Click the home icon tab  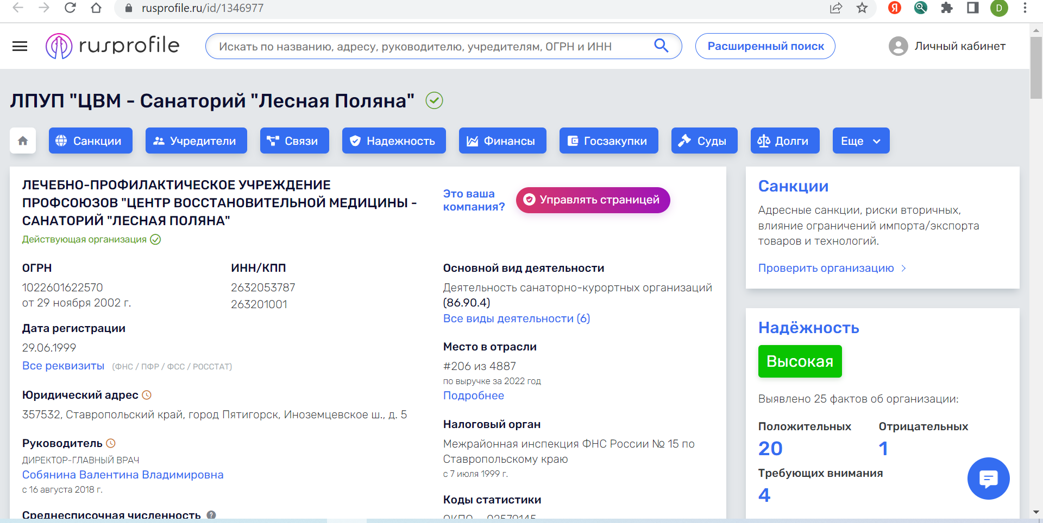[23, 141]
